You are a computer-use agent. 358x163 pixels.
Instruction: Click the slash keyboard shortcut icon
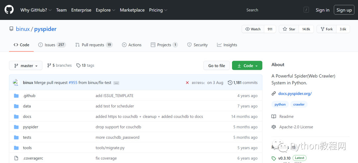pos(306,10)
